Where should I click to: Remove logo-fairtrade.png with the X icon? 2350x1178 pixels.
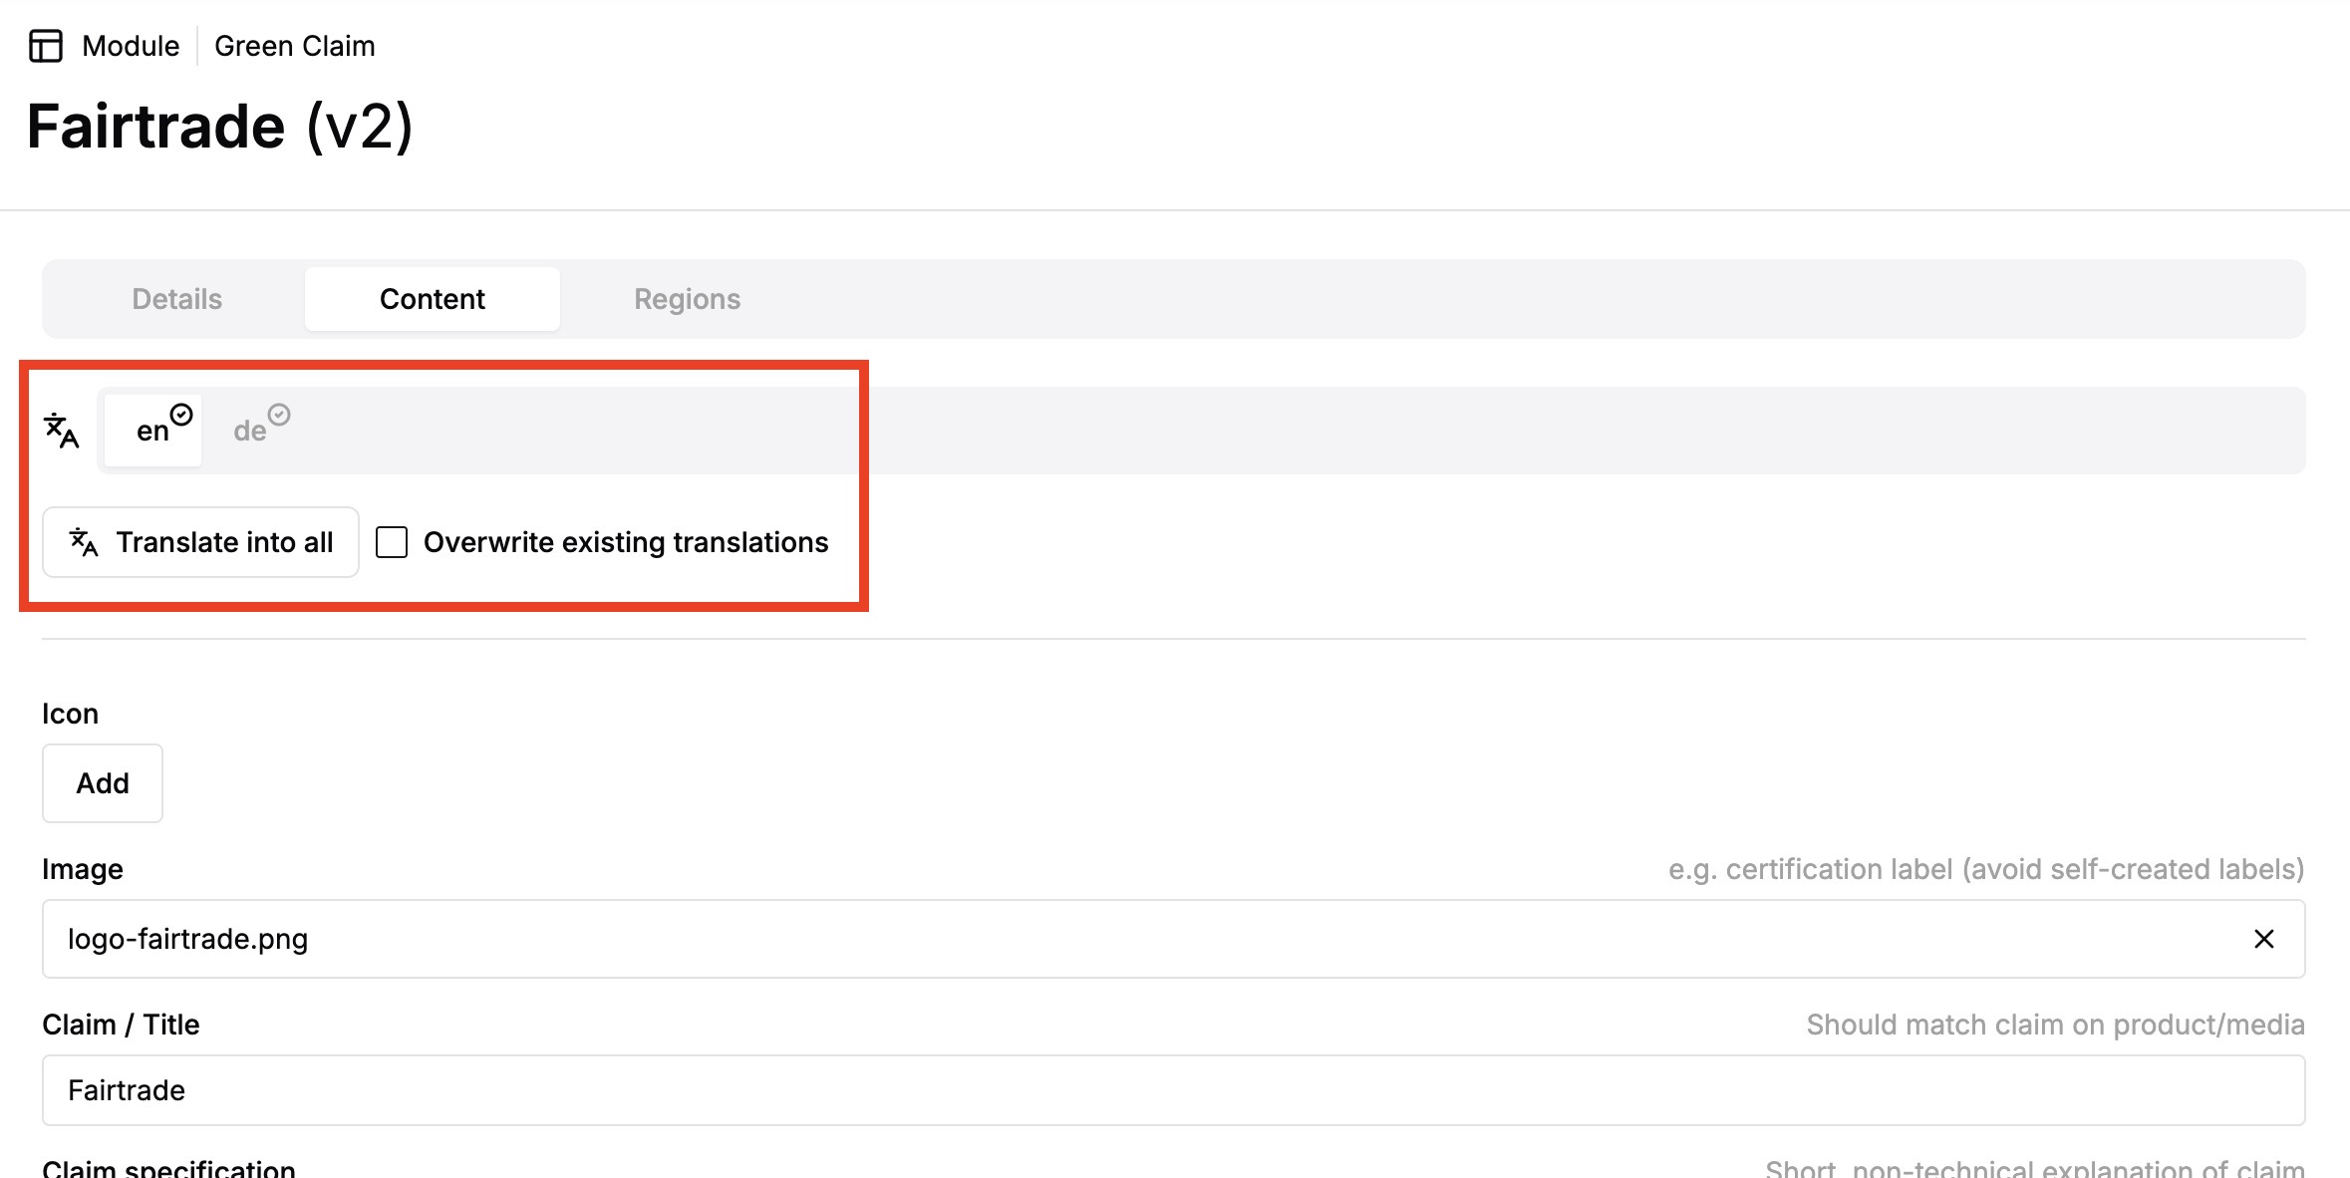(2264, 939)
